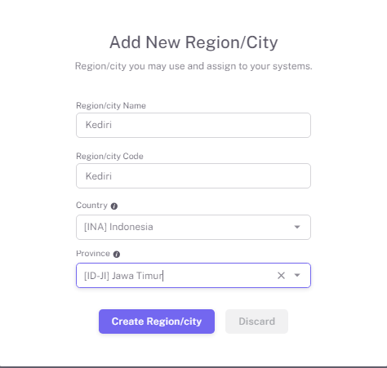Click the info icon beside Province
The width and height of the screenshot is (387, 368).
pos(117,255)
